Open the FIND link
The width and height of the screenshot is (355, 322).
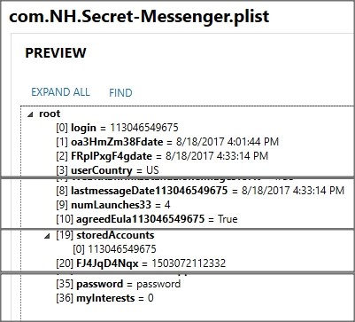pyautogui.click(x=120, y=93)
